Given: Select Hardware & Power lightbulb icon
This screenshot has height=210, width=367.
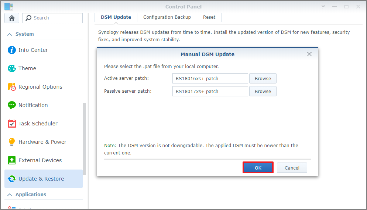Looking at the screenshot, I should pos(12,142).
